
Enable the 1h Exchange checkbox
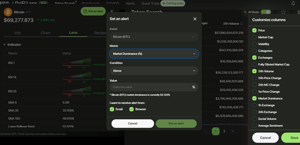pos(254,105)
